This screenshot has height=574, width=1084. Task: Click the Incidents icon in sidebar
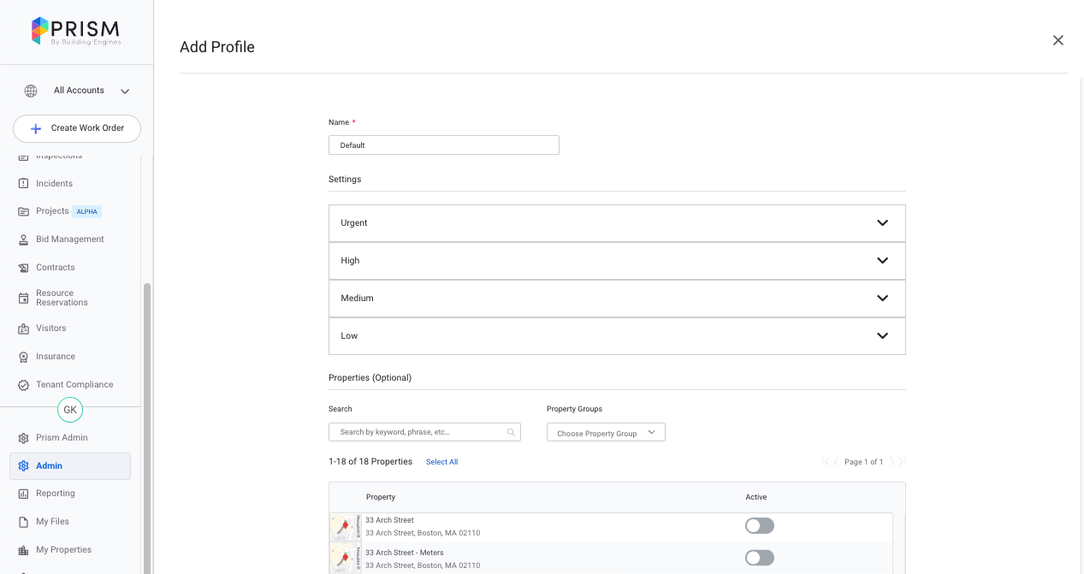pos(24,184)
